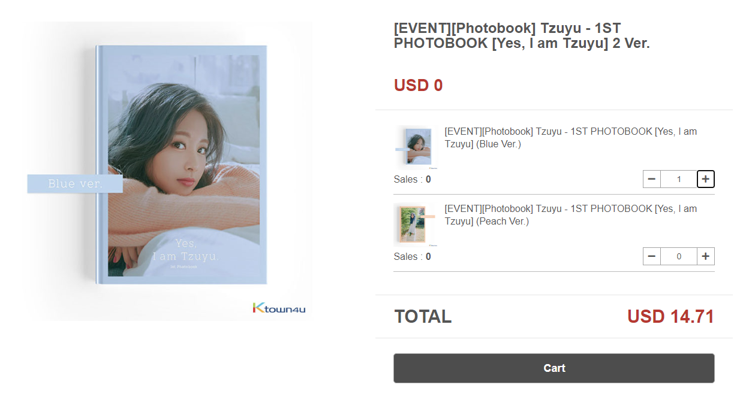Click the USD 14.71 total amount
Screen dimensions: 743x403
(x=670, y=317)
